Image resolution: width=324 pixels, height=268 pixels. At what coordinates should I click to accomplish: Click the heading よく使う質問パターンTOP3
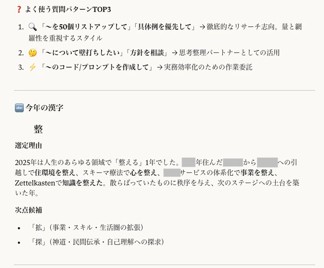68,9
